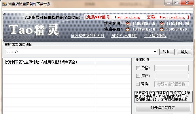Viewport: 195px width, 114px height.
Task: Click the 待复制下载的宝贝地址 column header
Action: coord(49,62)
